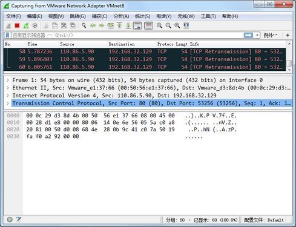Select hex offset row 0020
296x227 pixels.
point(13,130)
